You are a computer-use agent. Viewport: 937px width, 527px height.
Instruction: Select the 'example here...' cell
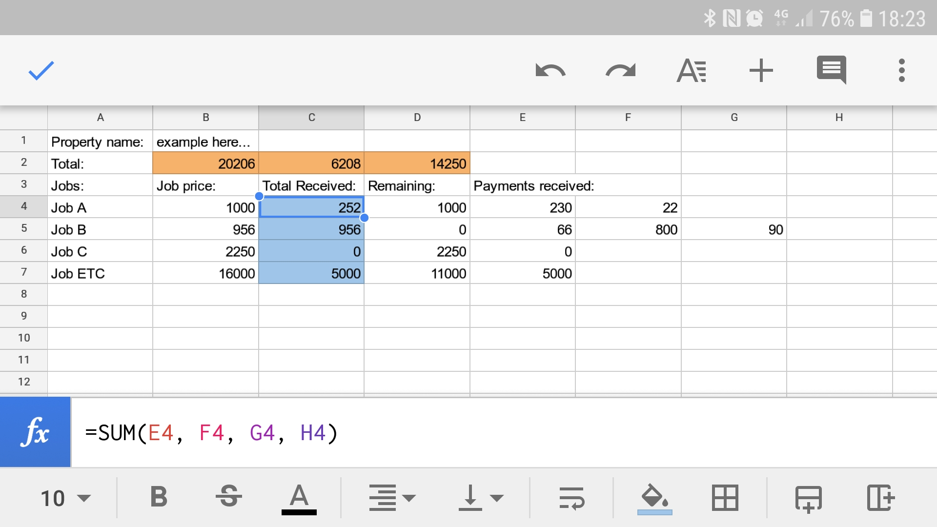coord(205,141)
